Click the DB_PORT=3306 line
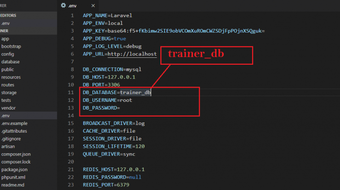 [101, 85]
